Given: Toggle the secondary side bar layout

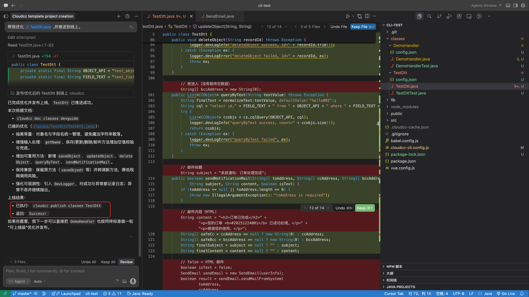Looking at the screenshot, I should 515,6.
